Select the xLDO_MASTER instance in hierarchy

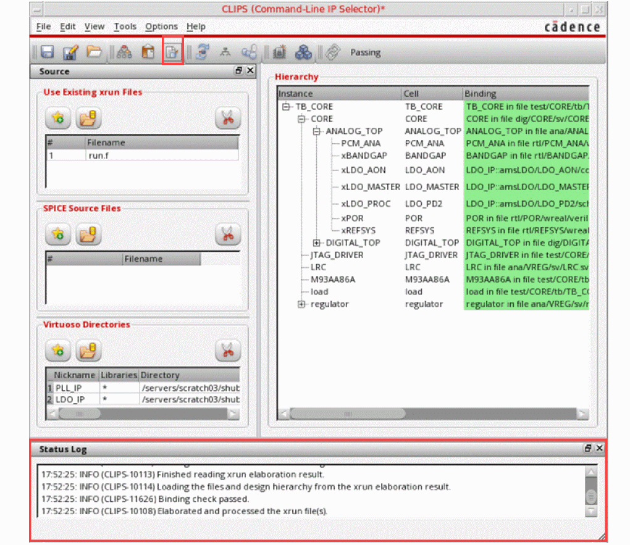click(x=370, y=187)
